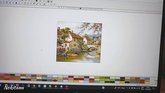Open the clock showing 22:49

148,88
